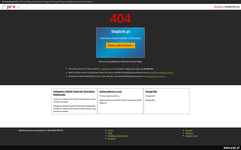Click the Slajdzik.pl banner heading
This screenshot has height=150, width=241.
120,31
